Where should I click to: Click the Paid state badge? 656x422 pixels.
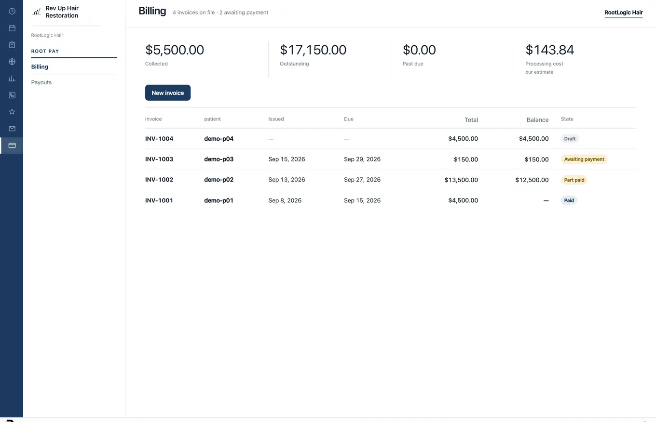click(x=569, y=200)
